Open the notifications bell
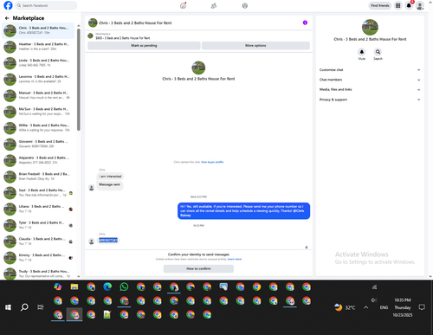The image size is (433, 335). 409,5
